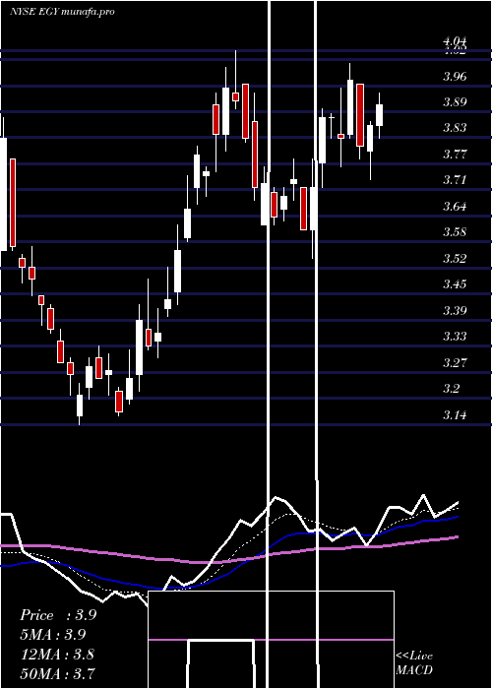The width and height of the screenshot is (492, 689).
Task: Click the 3.83 price axis label
Action: point(455,128)
